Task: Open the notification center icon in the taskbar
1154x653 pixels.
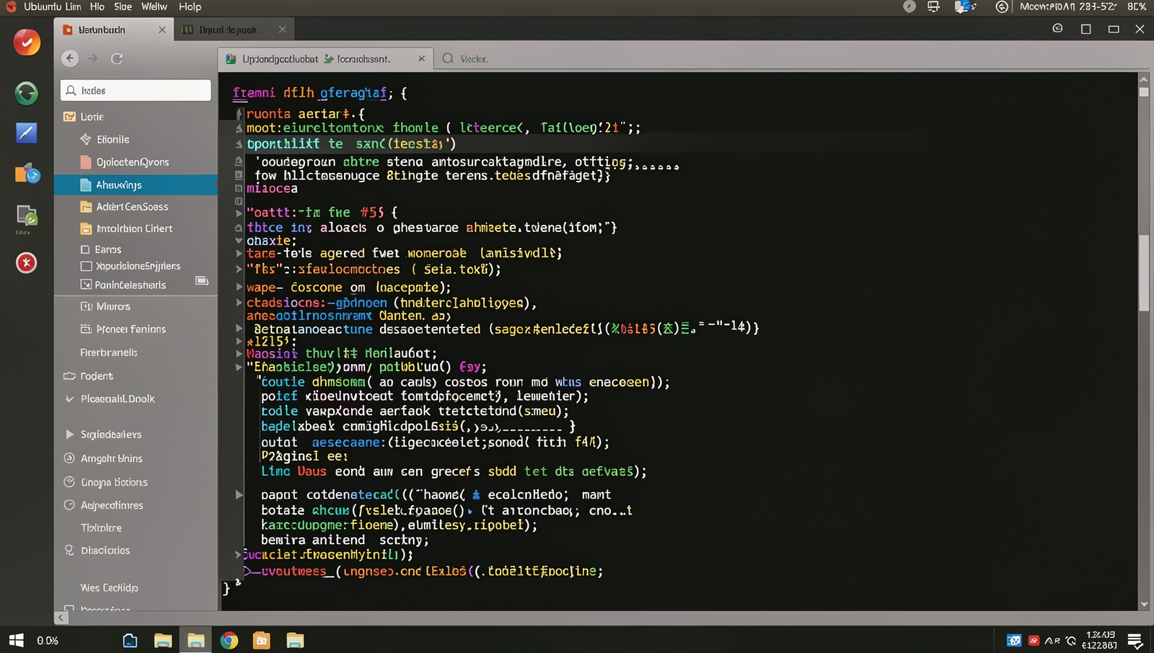Action: (1135, 640)
